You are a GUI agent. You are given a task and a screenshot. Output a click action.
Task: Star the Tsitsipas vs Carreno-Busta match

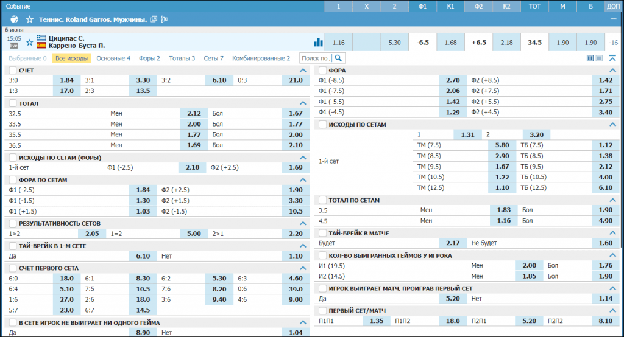click(30, 42)
